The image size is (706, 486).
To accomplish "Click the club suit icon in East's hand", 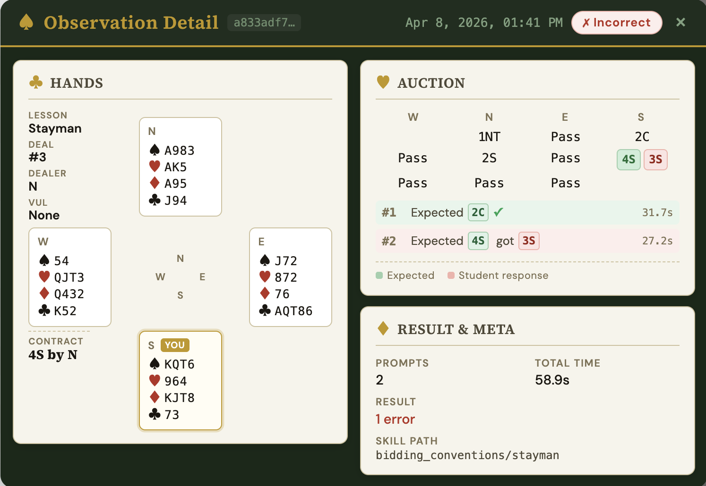I will point(265,310).
